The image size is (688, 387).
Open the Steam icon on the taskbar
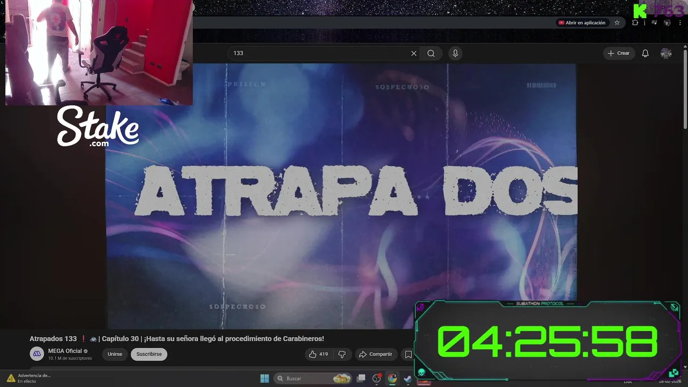tap(408, 378)
